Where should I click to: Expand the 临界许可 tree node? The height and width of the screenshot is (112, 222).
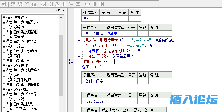[4, 17]
